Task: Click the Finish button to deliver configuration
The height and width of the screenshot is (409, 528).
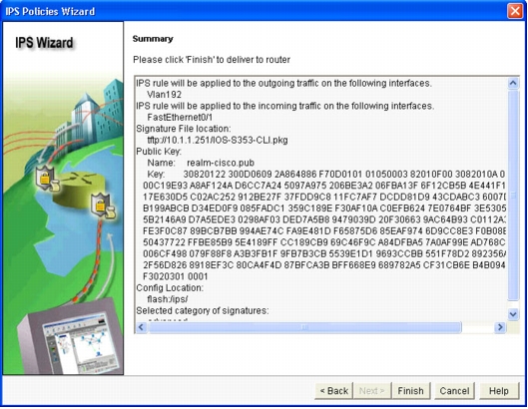Action: tap(411, 391)
